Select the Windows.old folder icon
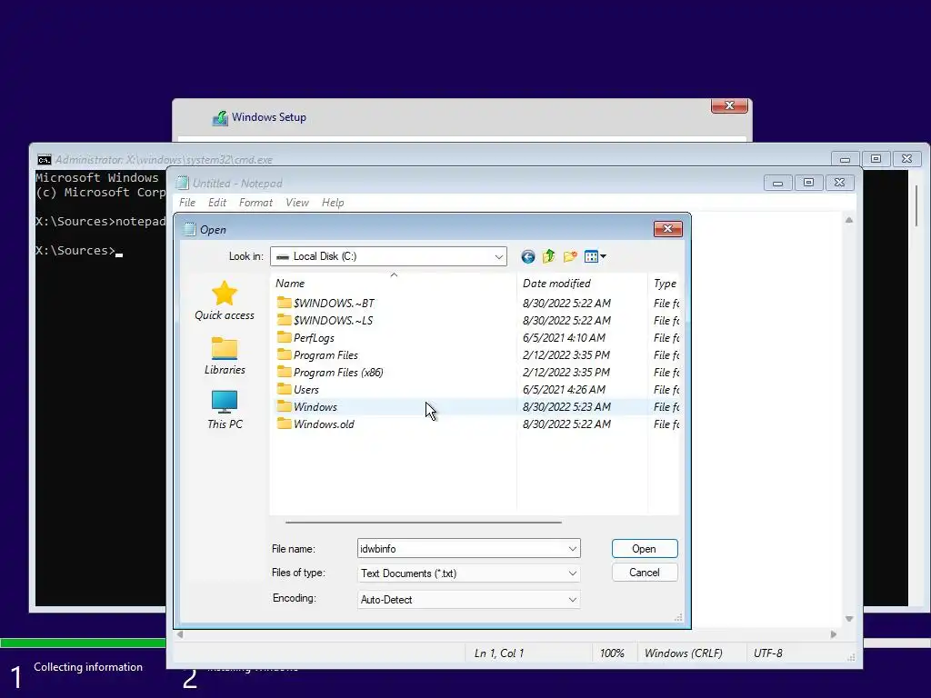The image size is (931, 698). point(285,424)
